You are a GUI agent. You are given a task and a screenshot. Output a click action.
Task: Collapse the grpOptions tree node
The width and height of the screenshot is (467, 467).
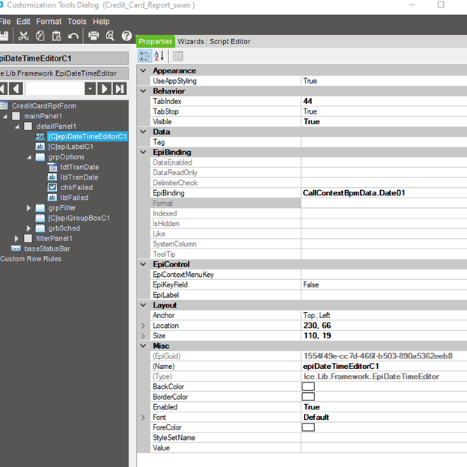click(30, 157)
